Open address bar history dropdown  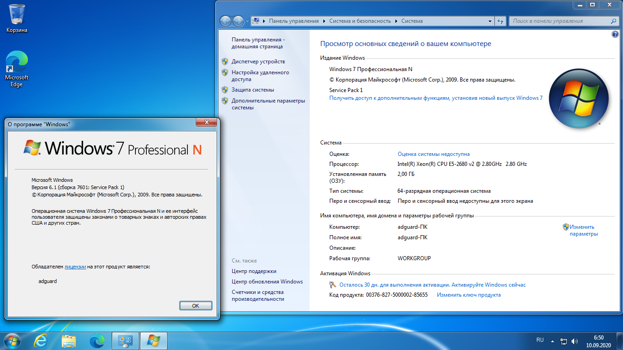tap(490, 21)
